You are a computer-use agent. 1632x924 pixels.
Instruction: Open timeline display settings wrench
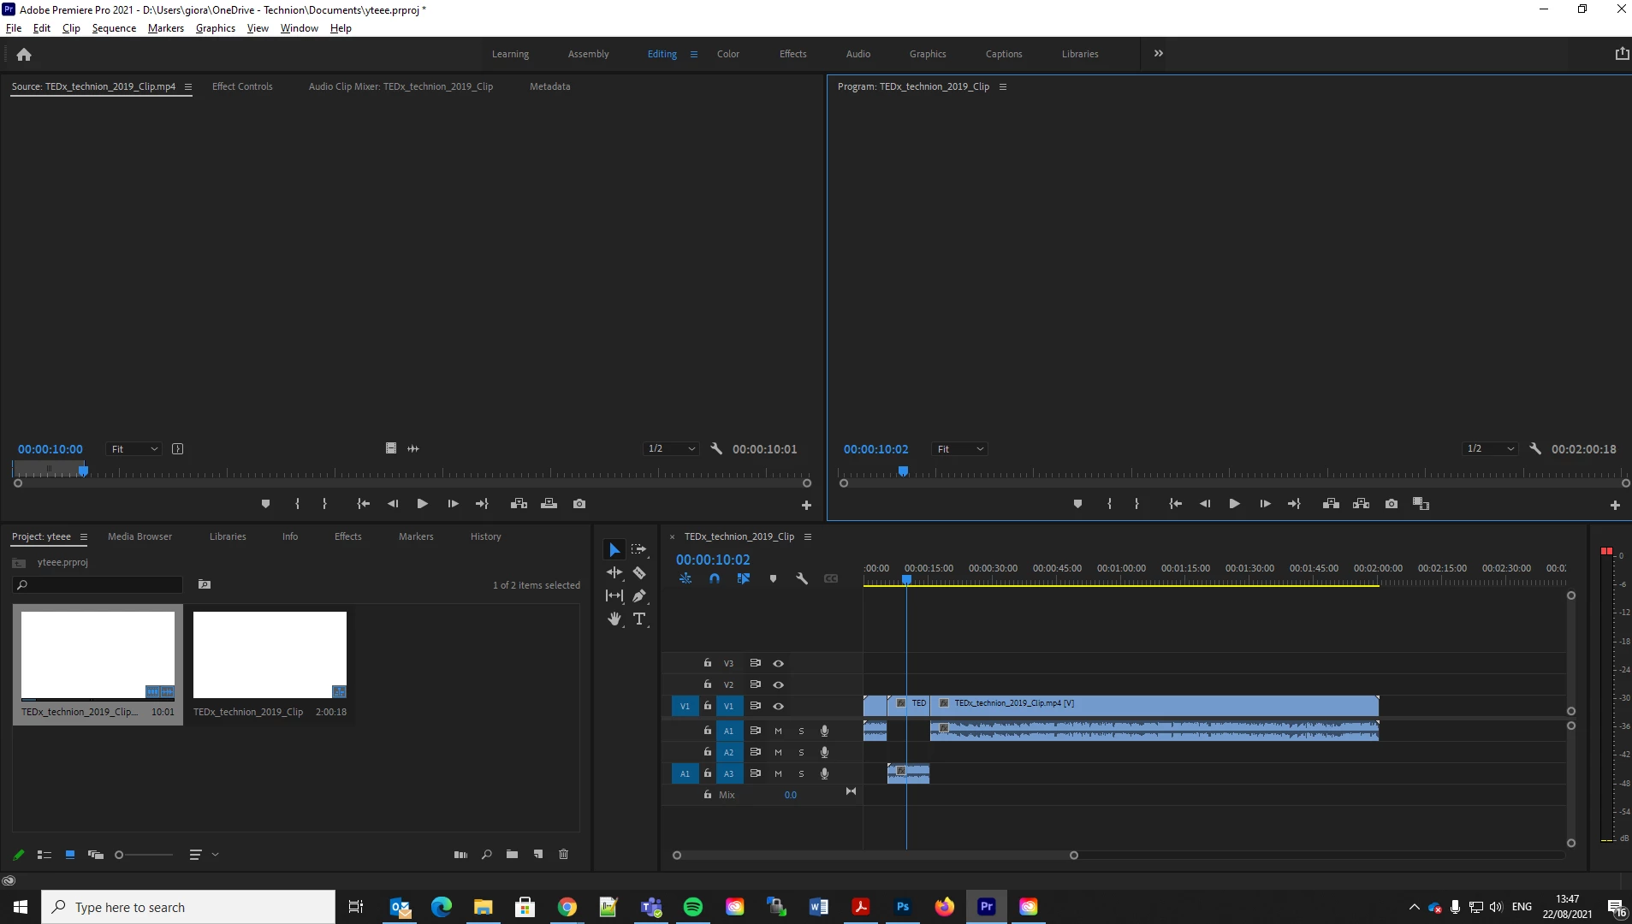(x=802, y=579)
